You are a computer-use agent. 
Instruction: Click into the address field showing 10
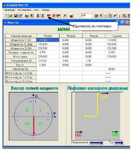pyautogui.click(x=86, y=15)
